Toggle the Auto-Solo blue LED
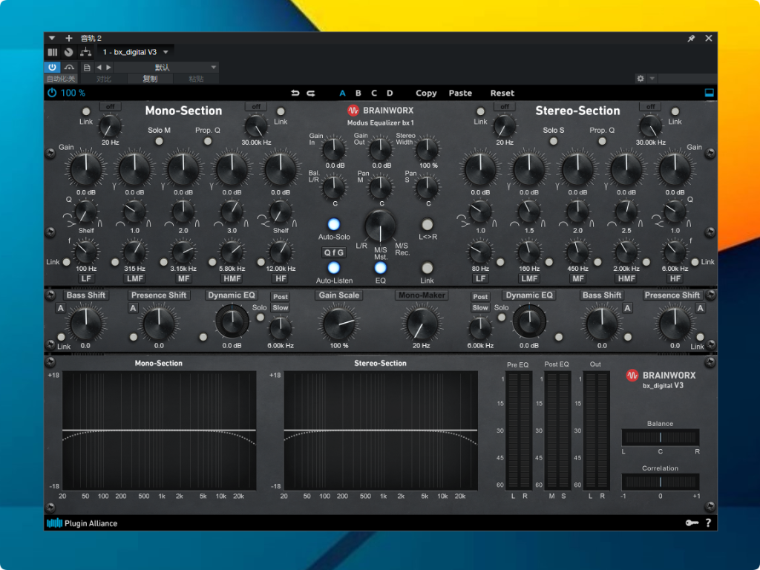Image resolution: width=760 pixels, height=570 pixels. pyautogui.click(x=333, y=224)
